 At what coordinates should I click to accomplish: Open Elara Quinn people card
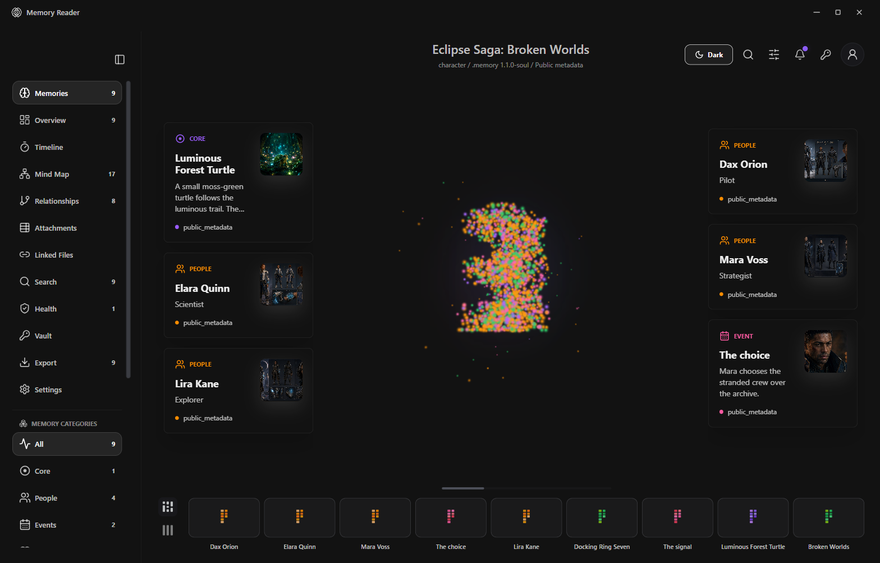[239, 295]
